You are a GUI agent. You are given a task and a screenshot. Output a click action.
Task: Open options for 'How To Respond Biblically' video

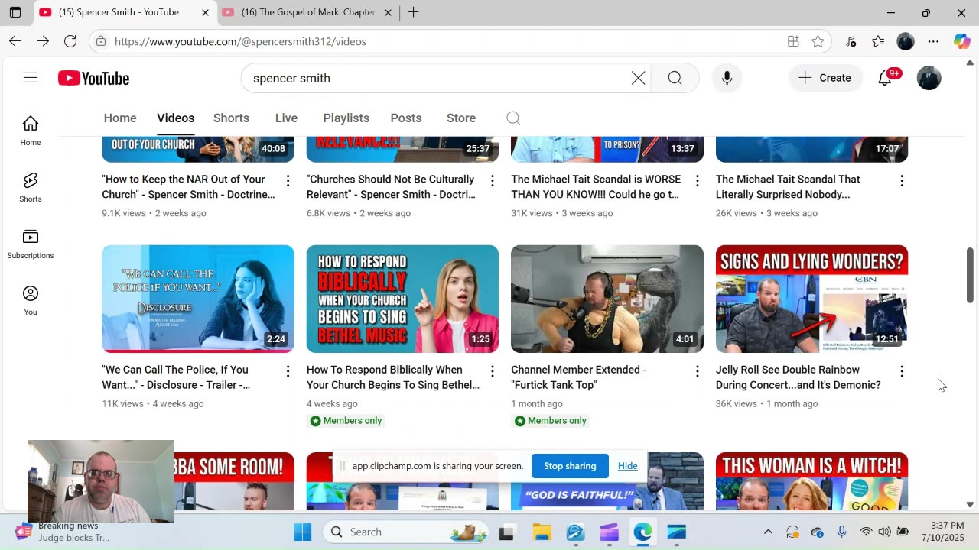493,371
